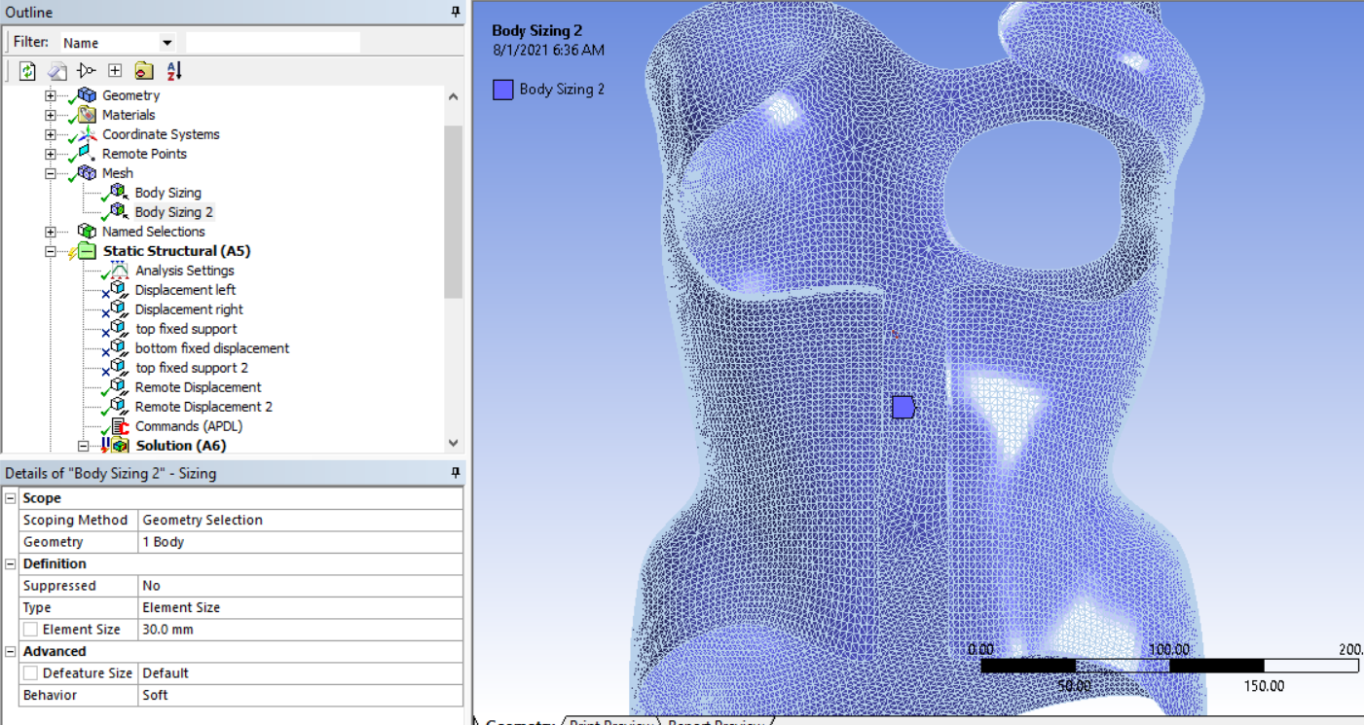Viewport: 1364px width, 725px height.
Task: Expand the Coordinate Systems tree node
Action: coord(51,134)
